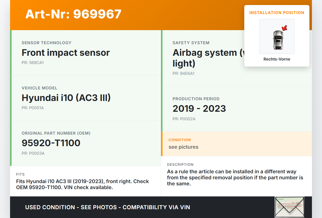Click the Front impact sensor value
Image resolution: width=322 pixels, height=218 pixels.
pos(66,53)
